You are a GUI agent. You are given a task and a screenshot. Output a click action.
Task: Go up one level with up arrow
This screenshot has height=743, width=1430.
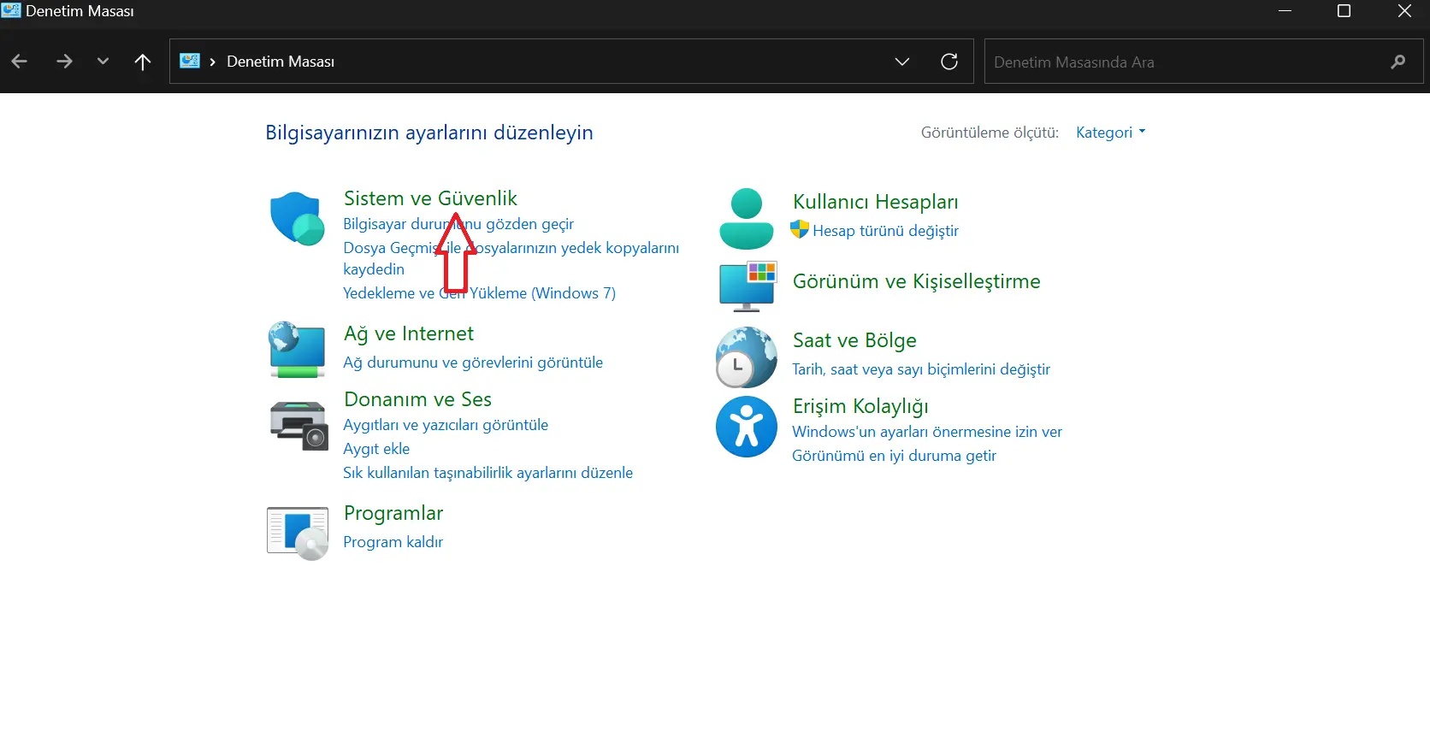[x=143, y=62]
